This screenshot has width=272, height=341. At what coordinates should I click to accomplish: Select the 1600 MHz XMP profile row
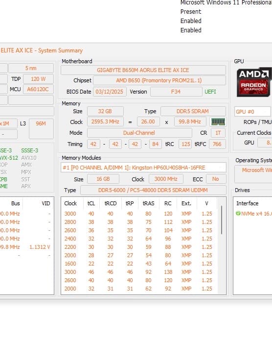click(x=138, y=264)
